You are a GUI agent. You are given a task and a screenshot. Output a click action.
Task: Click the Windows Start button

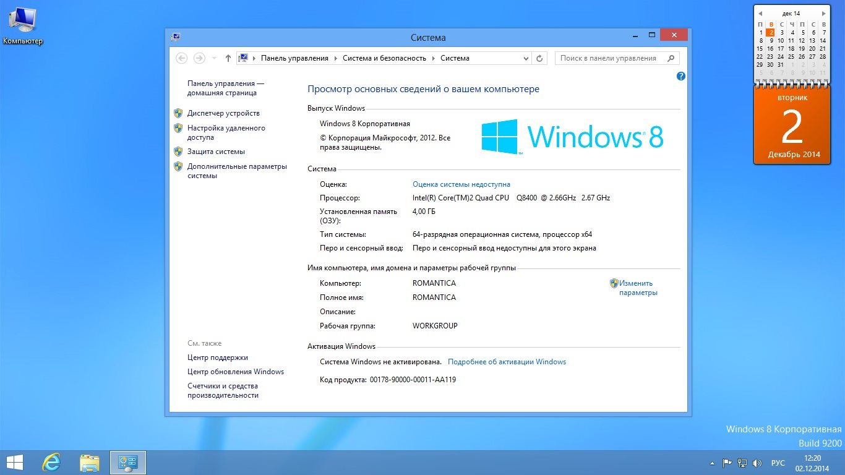15,463
